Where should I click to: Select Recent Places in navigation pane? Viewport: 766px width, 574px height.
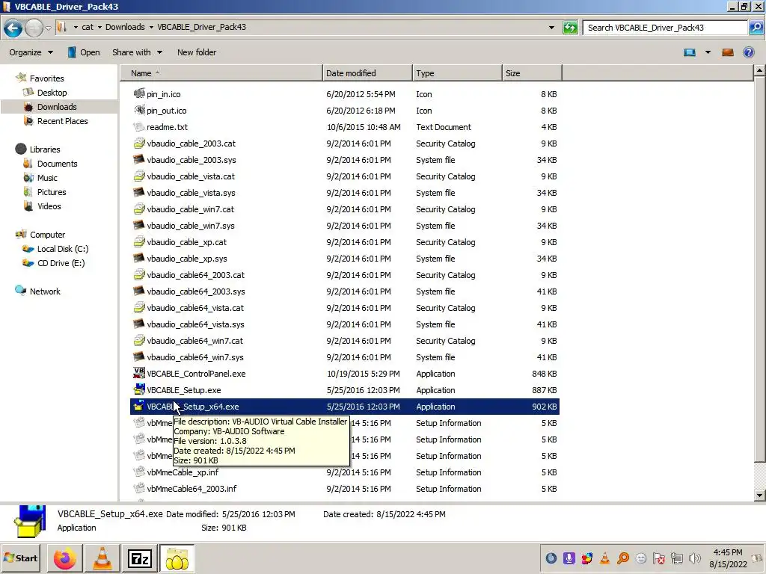(x=63, y=120)
